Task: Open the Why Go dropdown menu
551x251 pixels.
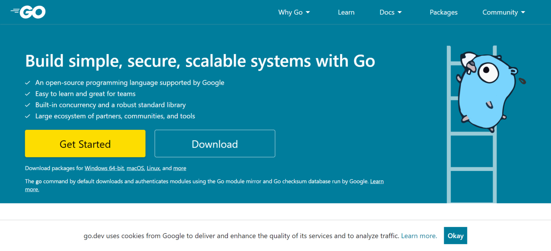Action: 294,12
